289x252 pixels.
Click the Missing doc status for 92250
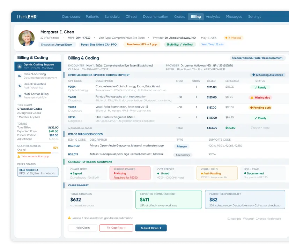click(260, 97)
